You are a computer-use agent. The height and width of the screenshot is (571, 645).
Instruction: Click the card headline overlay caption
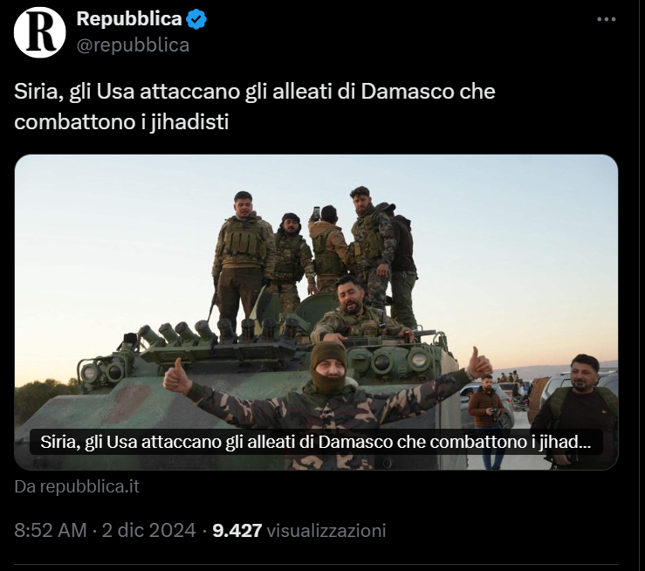[316, 442]
